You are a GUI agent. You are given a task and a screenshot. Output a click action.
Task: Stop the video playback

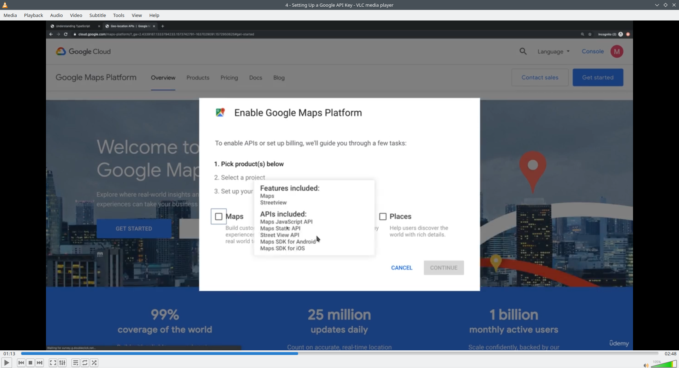(x=30, y=363)
